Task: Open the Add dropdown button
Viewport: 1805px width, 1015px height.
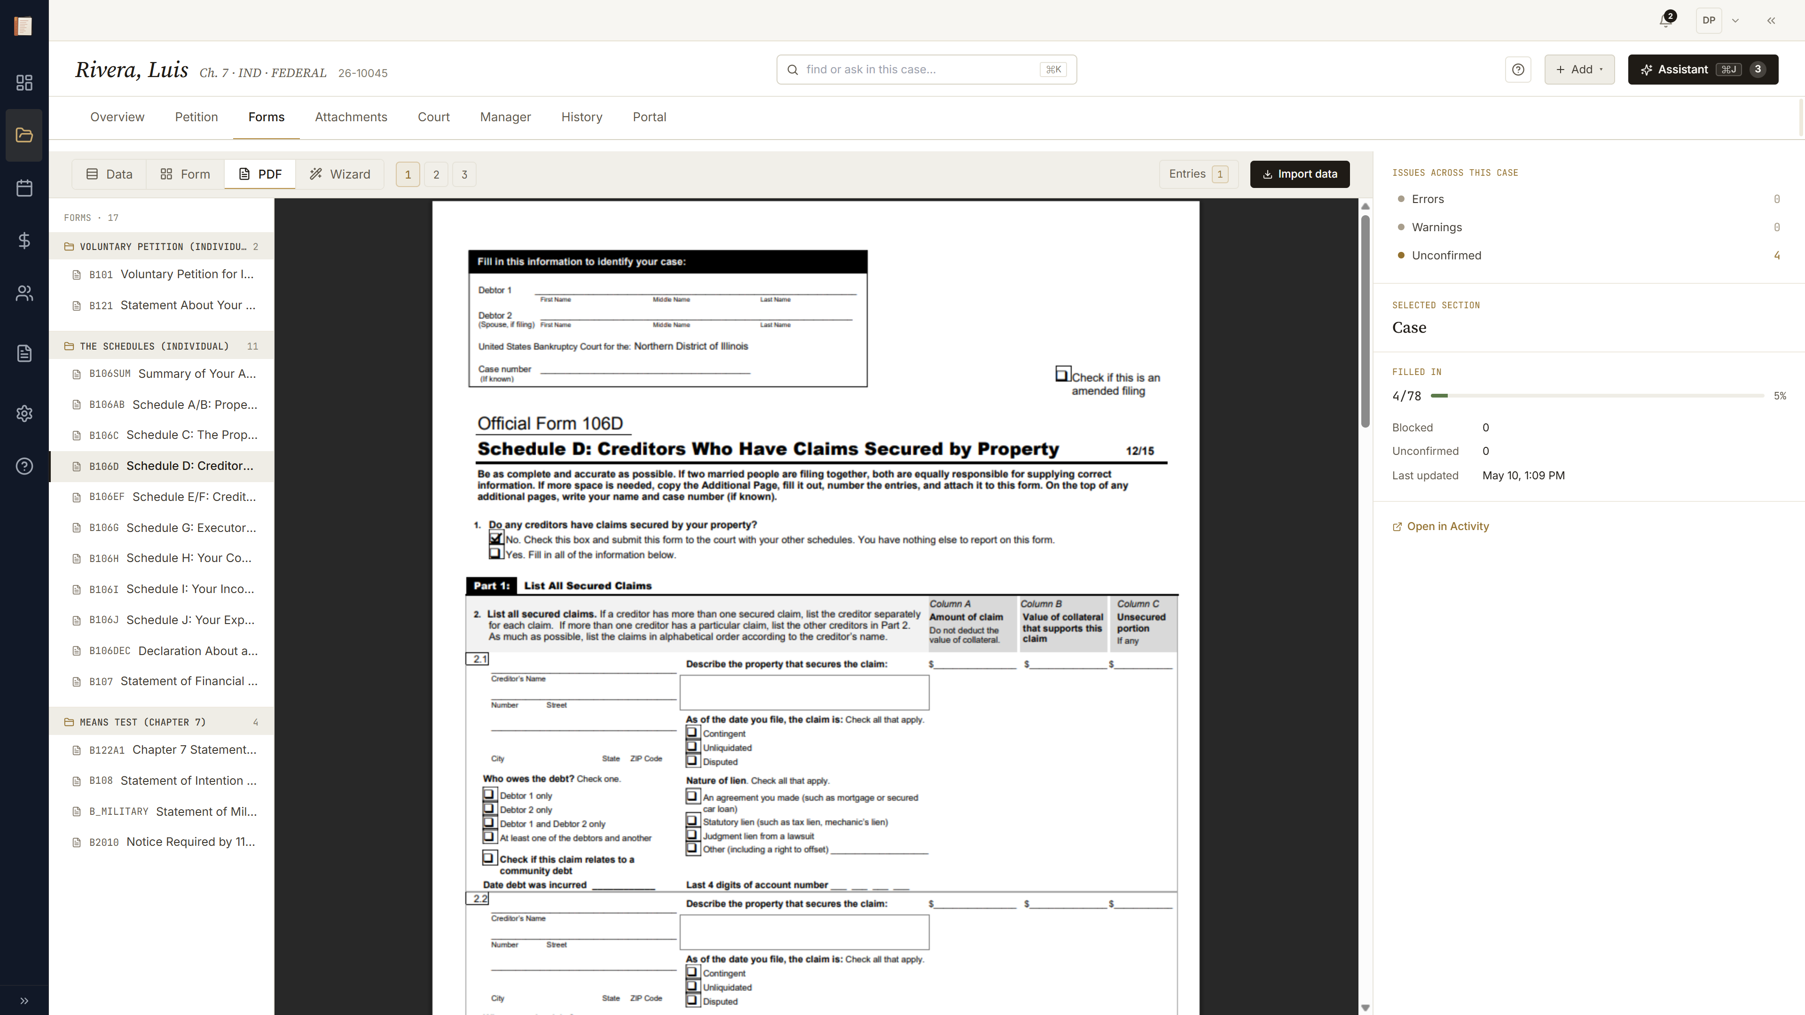Action: [1579, 70]
